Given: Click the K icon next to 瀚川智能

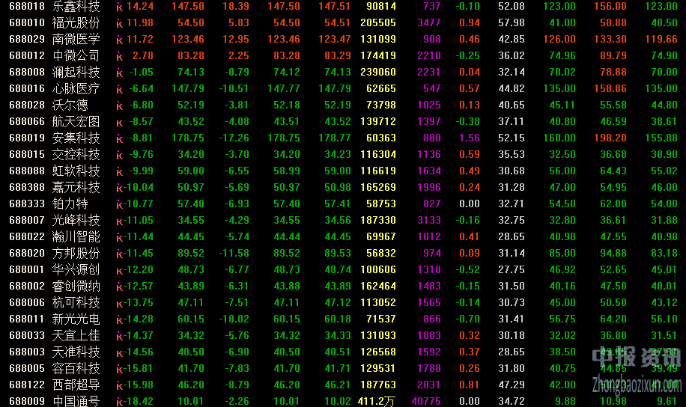Looking at the screenshot, I should pyautogui.click(x=119, y=237).
